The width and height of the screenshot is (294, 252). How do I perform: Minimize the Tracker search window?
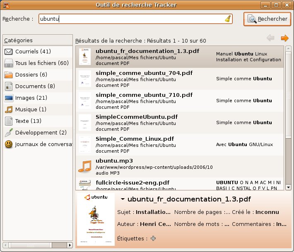point(265,5)
